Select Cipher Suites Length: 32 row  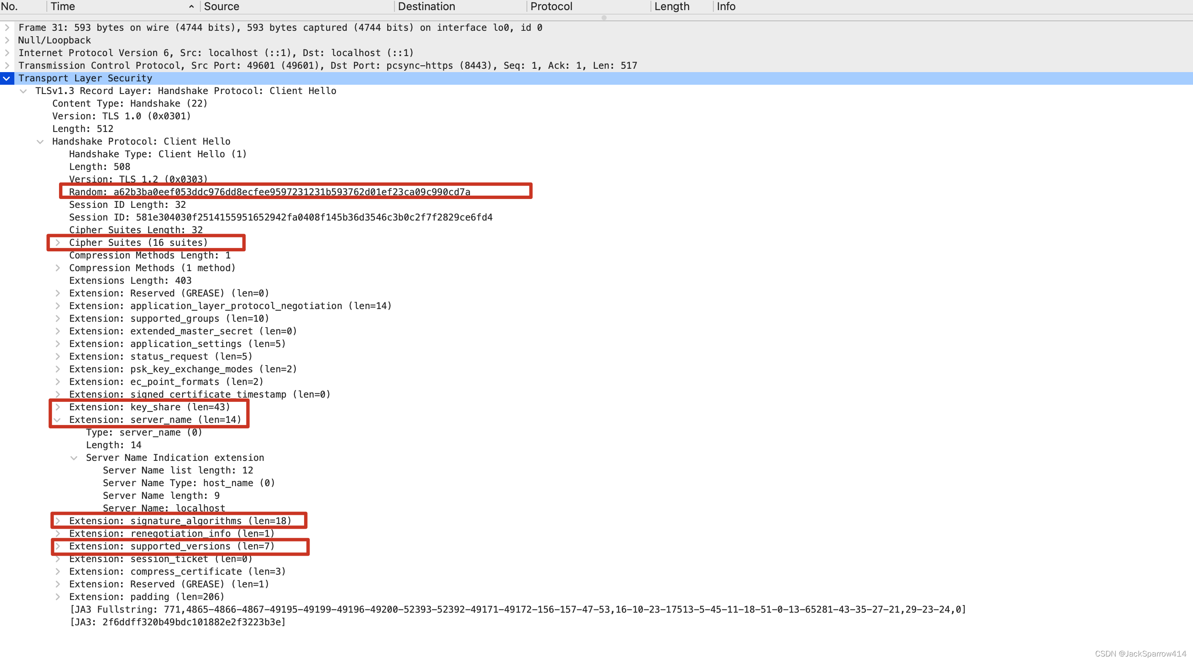136,230
